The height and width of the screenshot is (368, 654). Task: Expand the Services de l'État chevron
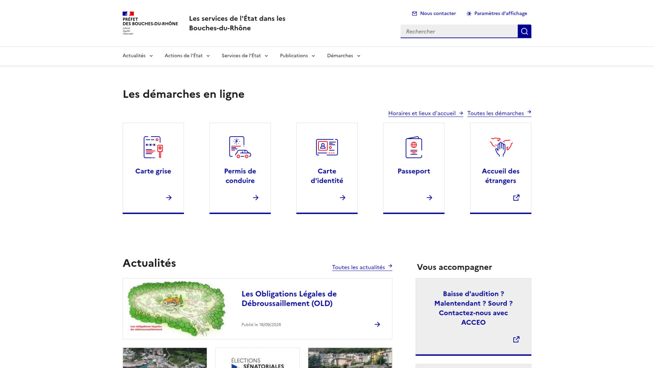267,56
